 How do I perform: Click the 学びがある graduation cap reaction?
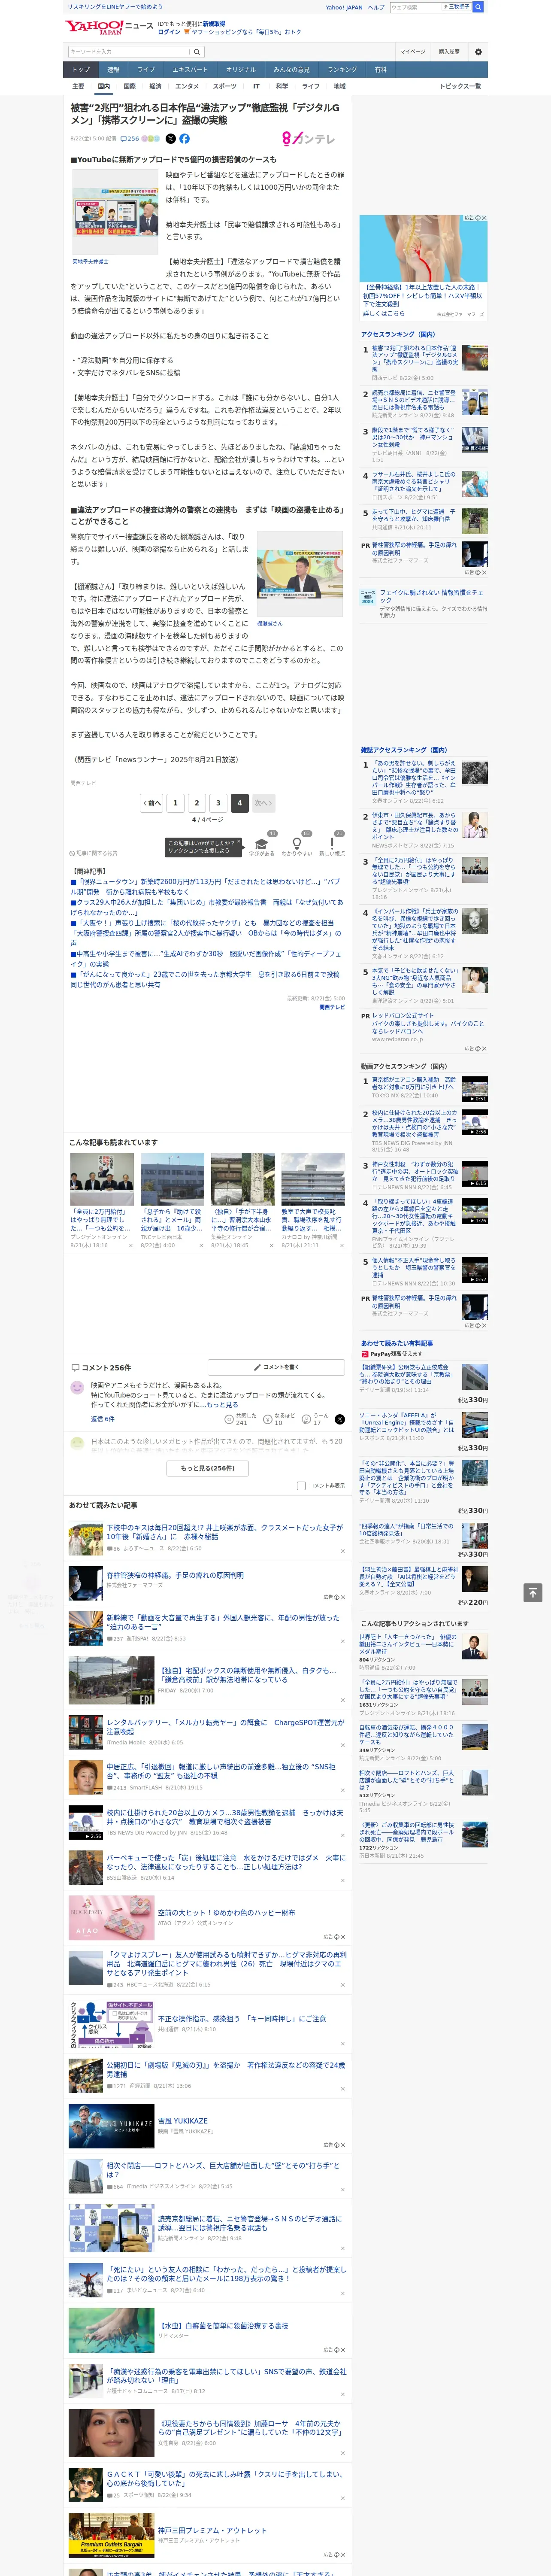(262, 843)
